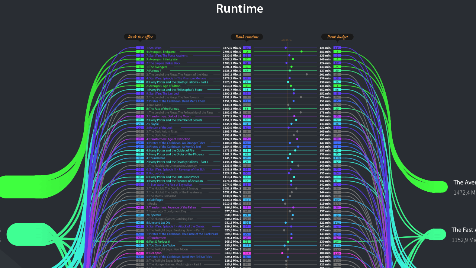Screen dimensions: 476x268
Task: Click 'Harry Potter and the Deathly Hallows – Part 2'
Action: point(177,82)
